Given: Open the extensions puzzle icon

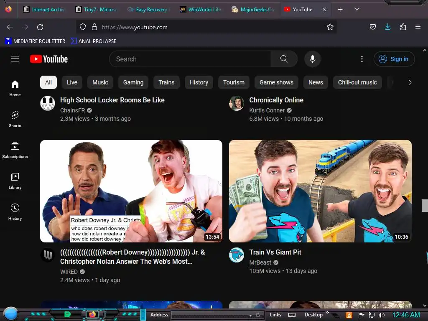Looking at the screenshot, I should (x=403, y=27).
